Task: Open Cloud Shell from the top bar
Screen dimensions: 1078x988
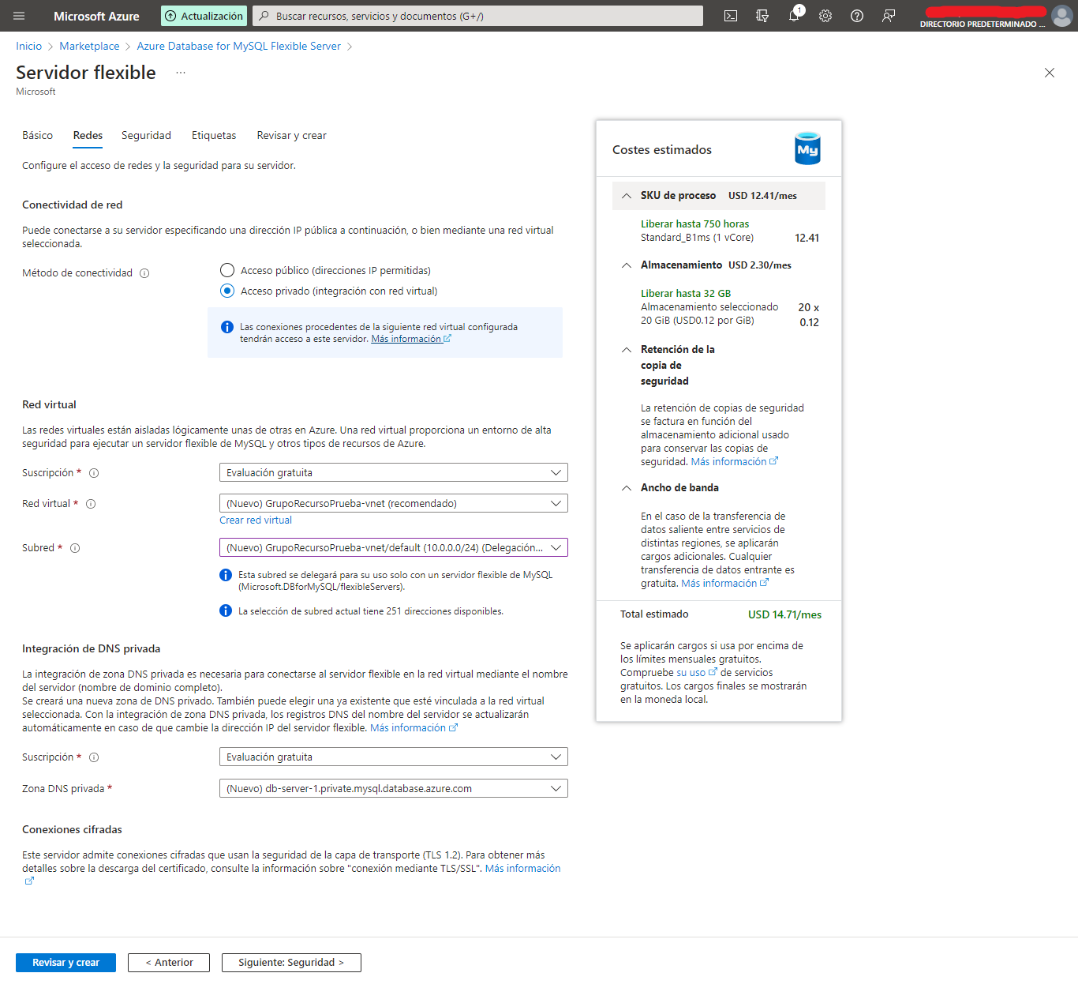Action: (731, 16)
